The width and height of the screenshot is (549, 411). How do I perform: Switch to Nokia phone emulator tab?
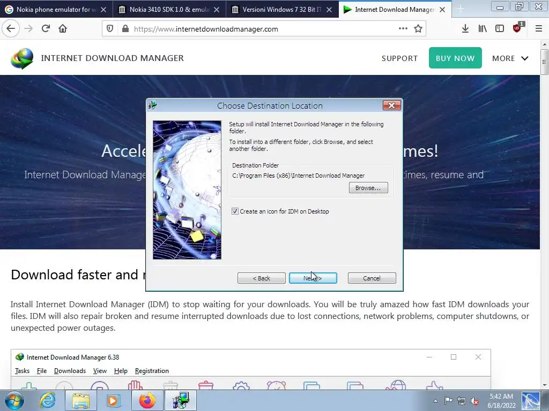pyautogui.click(x=56, y=10)
